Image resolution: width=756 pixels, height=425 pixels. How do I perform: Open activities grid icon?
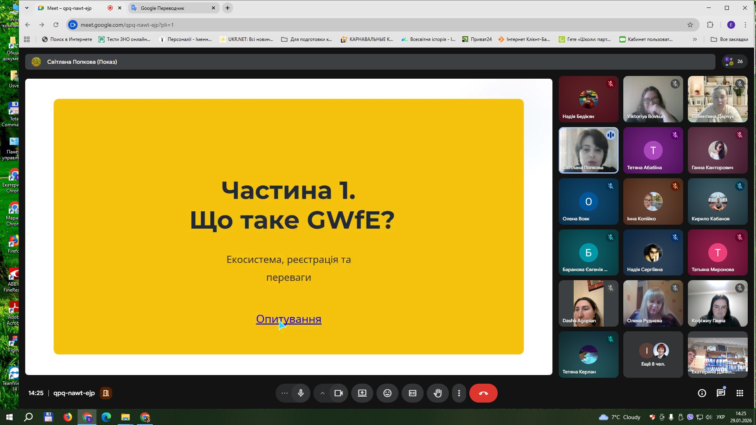[x=739, y=393]
